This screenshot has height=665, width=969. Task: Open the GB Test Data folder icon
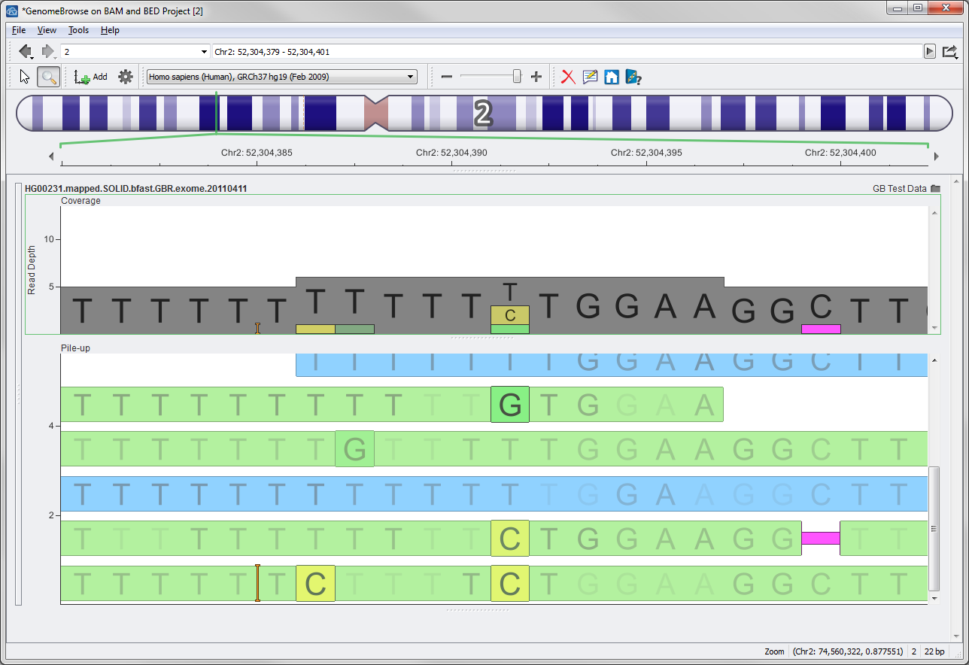click(x=935, y=189)
